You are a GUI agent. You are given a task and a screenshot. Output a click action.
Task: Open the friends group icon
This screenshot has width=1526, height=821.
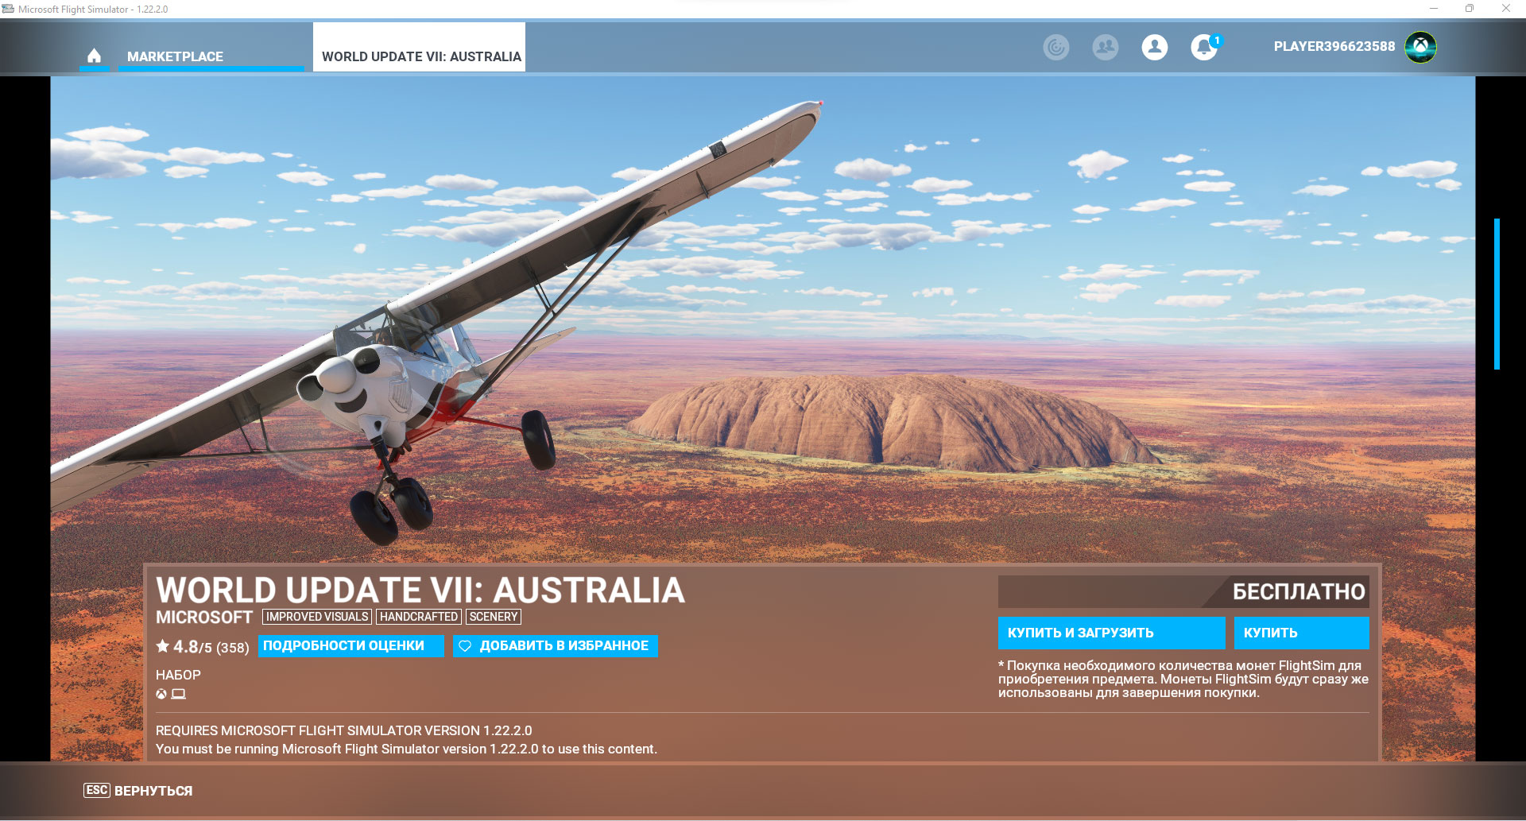1105,48
